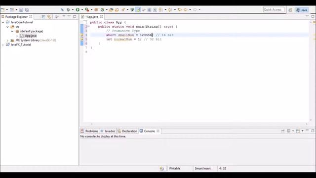
Task: Click the Pin Console icon
Action: 283,131
